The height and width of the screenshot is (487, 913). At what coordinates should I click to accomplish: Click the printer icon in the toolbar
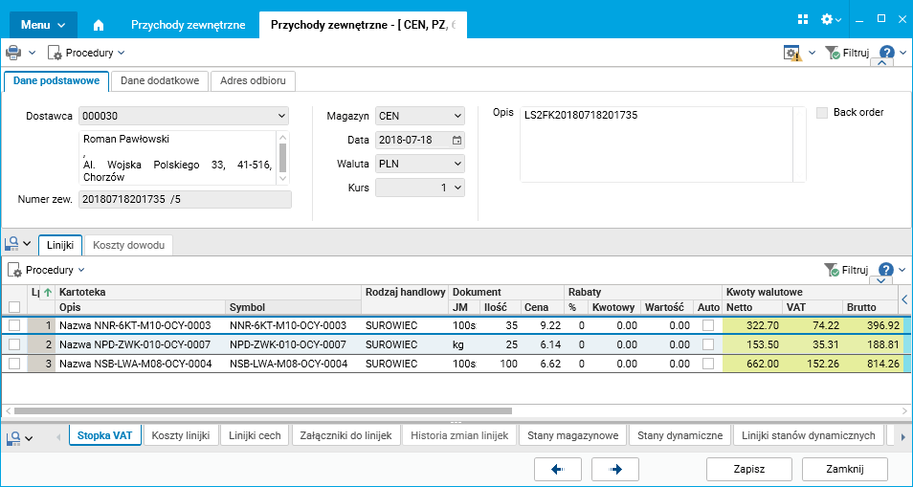coord(13,53)
